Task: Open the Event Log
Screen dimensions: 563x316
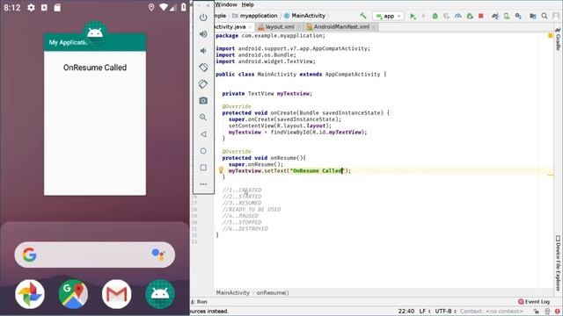Action: [x=534, y=302]
